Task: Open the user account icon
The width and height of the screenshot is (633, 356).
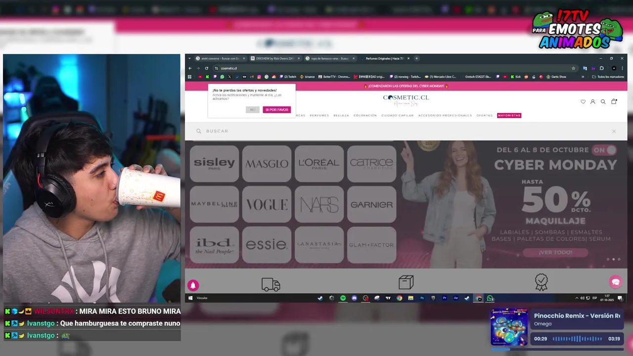Action: pos(592,102)
